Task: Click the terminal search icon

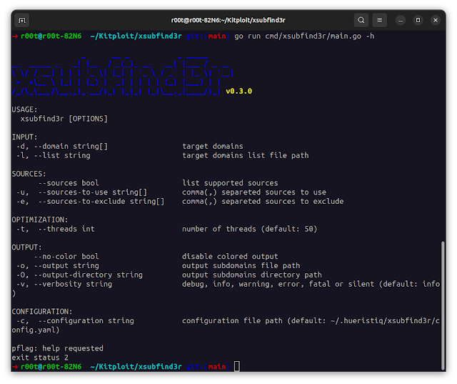Action: 361,20
